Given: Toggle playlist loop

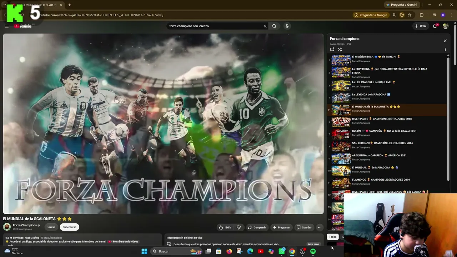Looking at the screenshot, I should (332, 49).
